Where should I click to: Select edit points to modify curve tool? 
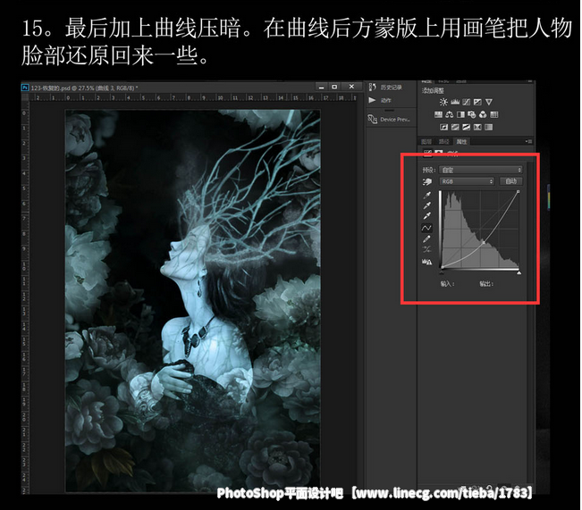pos(426,228)
